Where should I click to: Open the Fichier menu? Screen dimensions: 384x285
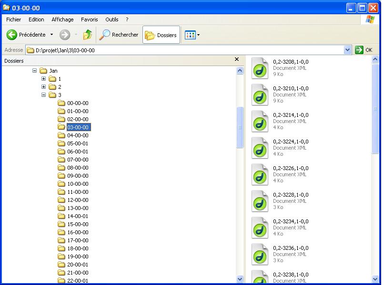pyautogui.click(x=13, y=19)
